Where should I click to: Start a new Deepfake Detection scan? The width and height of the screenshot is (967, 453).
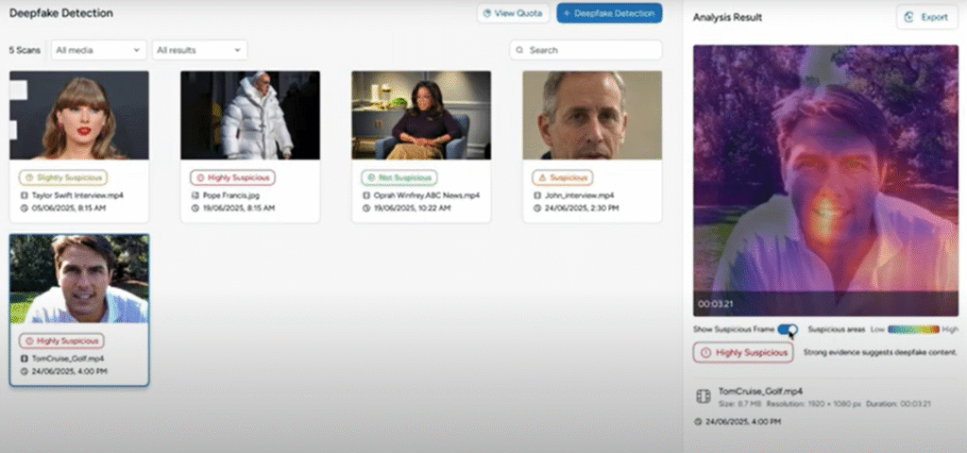[x=609, y=13]
